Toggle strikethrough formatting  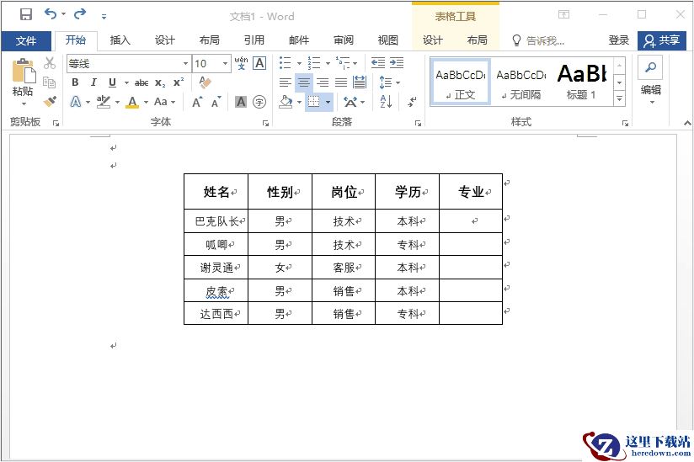141,82
